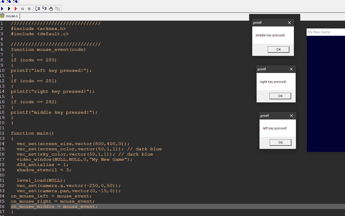
Task: Click the '#include <acknex.h>' code line
Action: pos(38,28)
